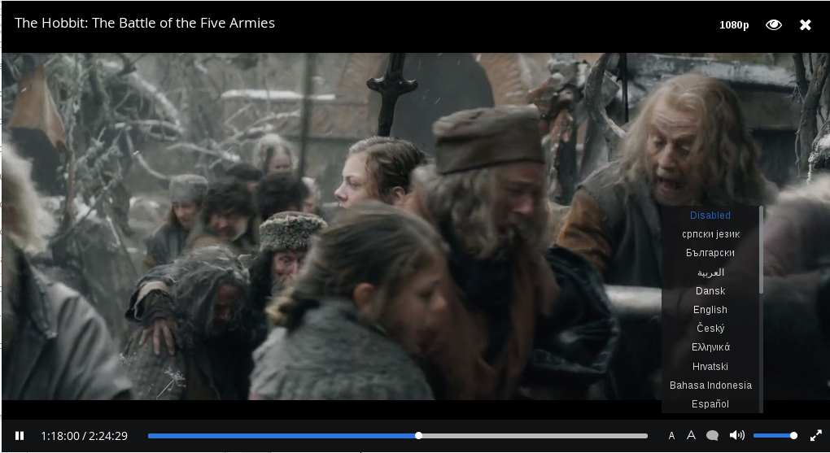Seek on the playback progress bar
The height and width of the screenshot is (453, 830).
(x=398, y=436)
